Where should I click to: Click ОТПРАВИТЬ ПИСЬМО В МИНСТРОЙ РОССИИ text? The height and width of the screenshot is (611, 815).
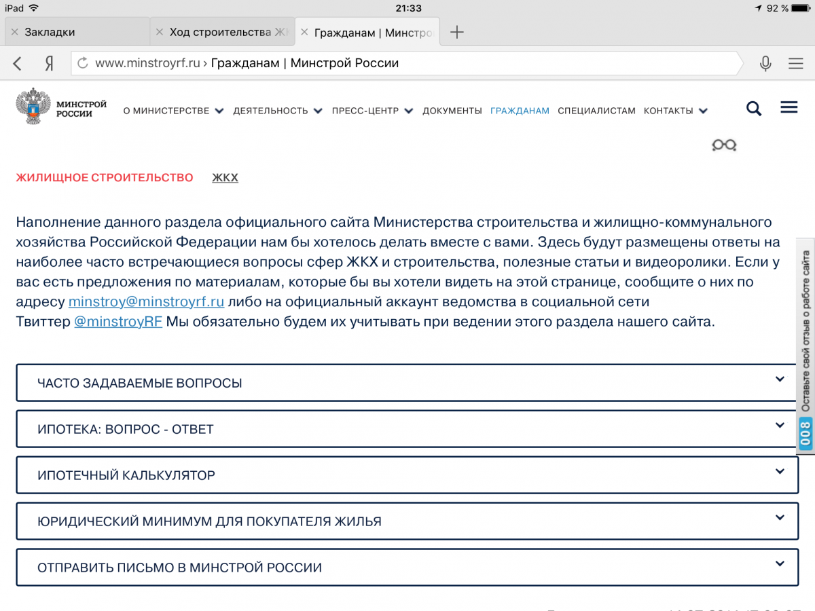point(180,568)
